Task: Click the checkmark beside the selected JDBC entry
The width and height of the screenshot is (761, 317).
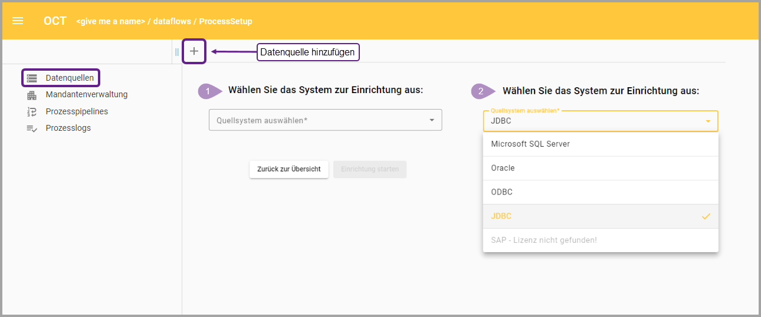Action: click(x=706, y=216)
